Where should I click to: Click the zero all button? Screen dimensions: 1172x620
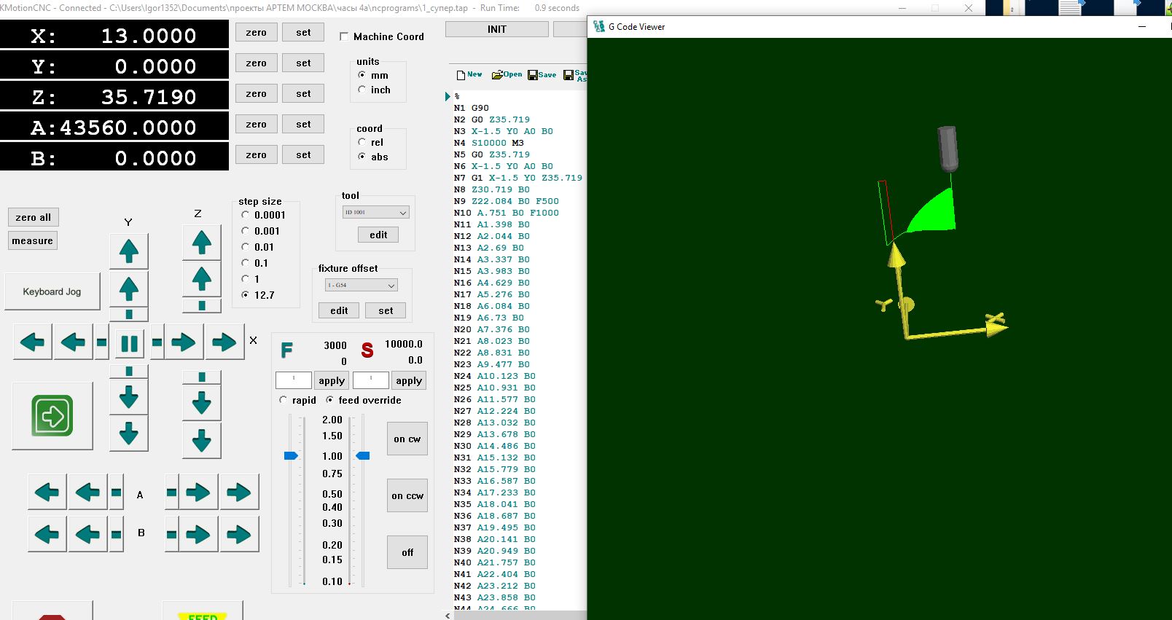click(34, 217)
